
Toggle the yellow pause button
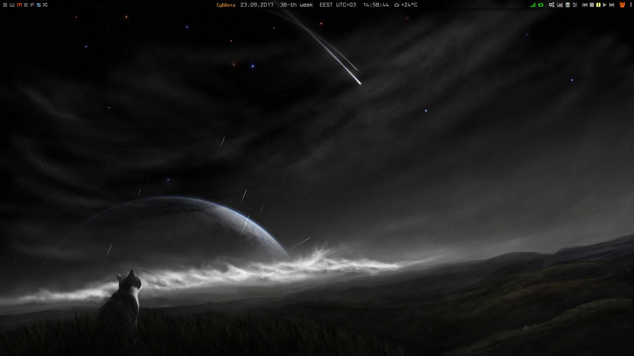coord(598,5)
